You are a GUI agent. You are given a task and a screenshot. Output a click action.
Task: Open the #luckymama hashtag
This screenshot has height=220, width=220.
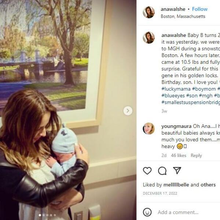click(176, 89)
